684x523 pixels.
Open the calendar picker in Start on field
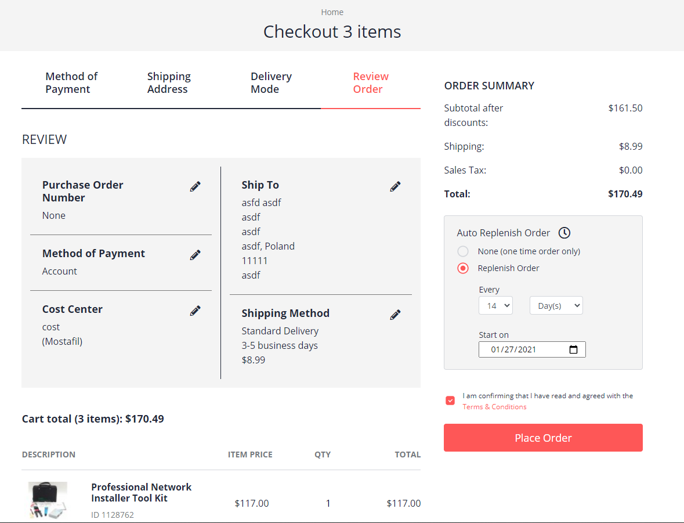point(573,349)
